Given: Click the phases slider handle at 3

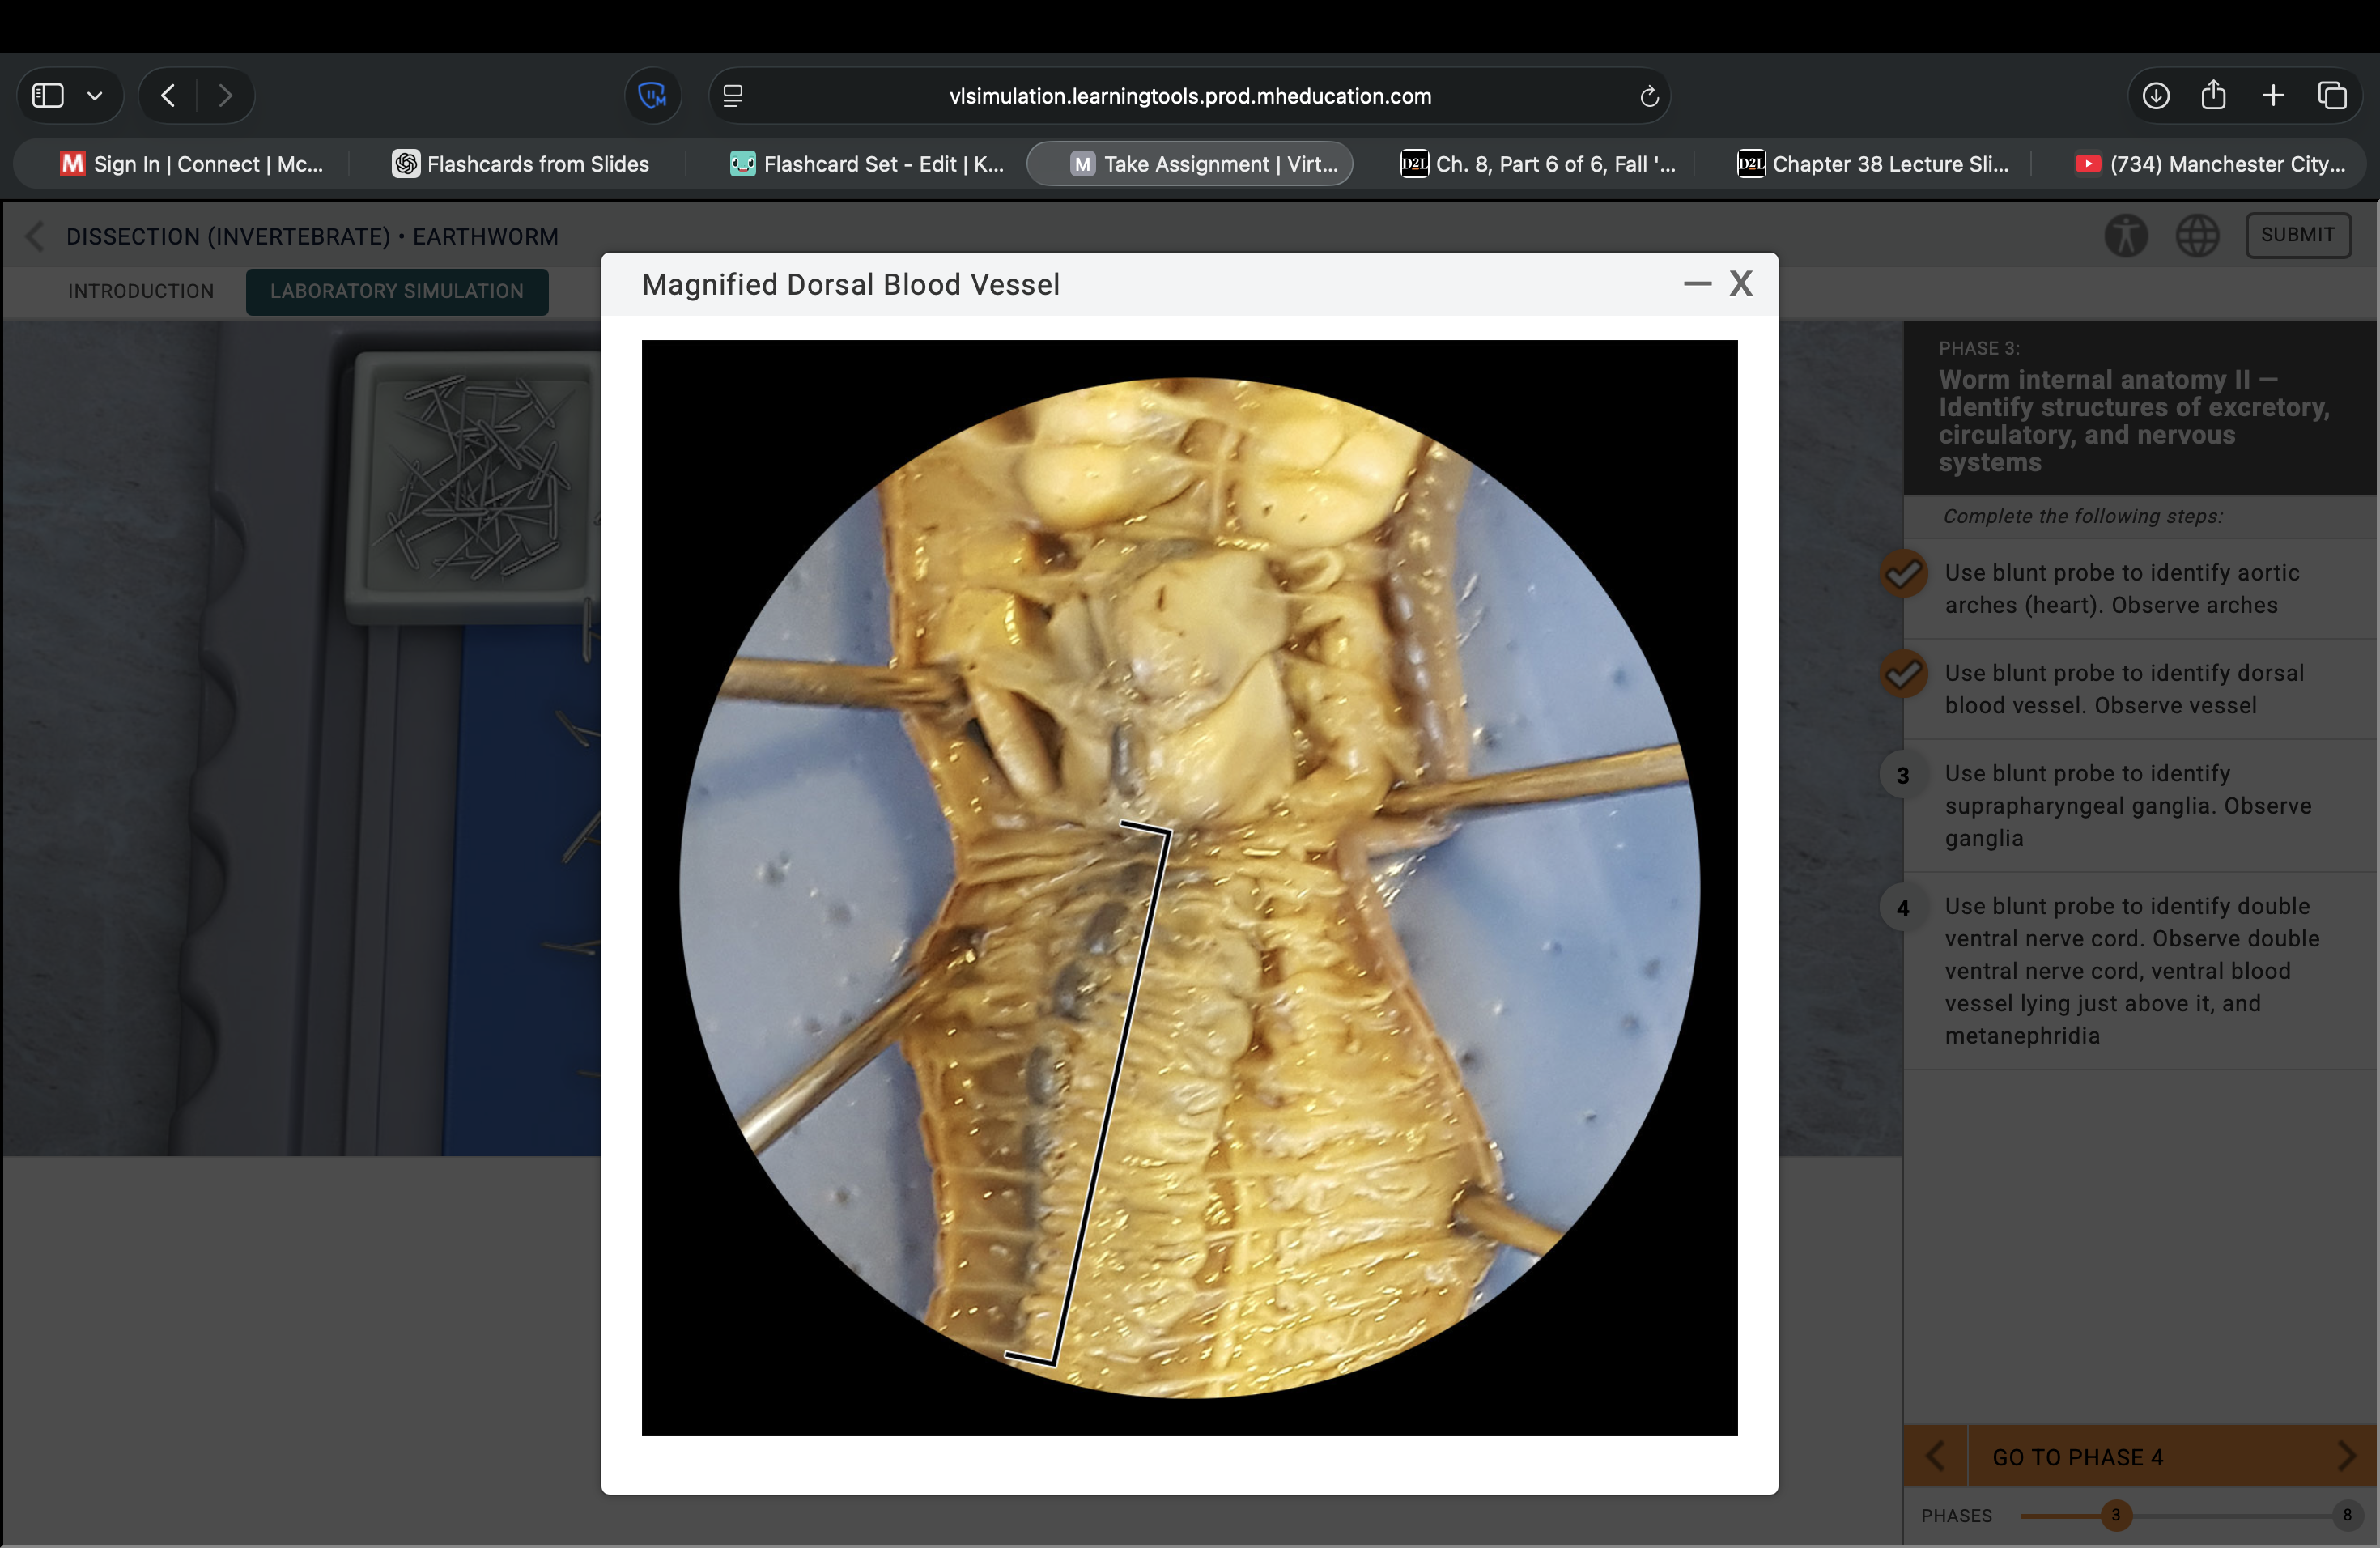Looking at the screenshot, I should 2115,1515.
